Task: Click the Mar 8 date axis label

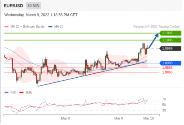Action: [65, 119]
